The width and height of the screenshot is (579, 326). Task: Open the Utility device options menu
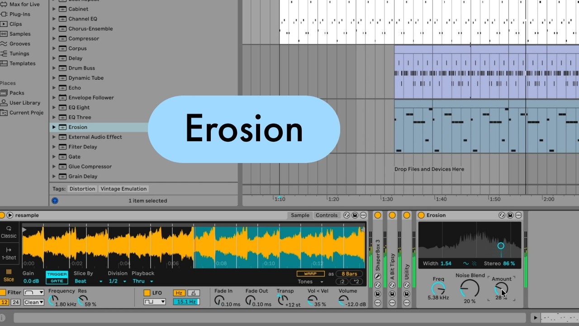click(407, 302)
